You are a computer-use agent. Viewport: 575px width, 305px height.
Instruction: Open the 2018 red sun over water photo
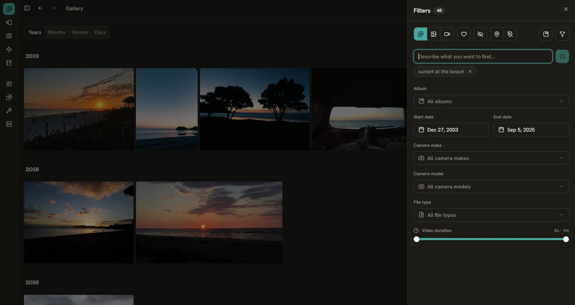(209, 222)
